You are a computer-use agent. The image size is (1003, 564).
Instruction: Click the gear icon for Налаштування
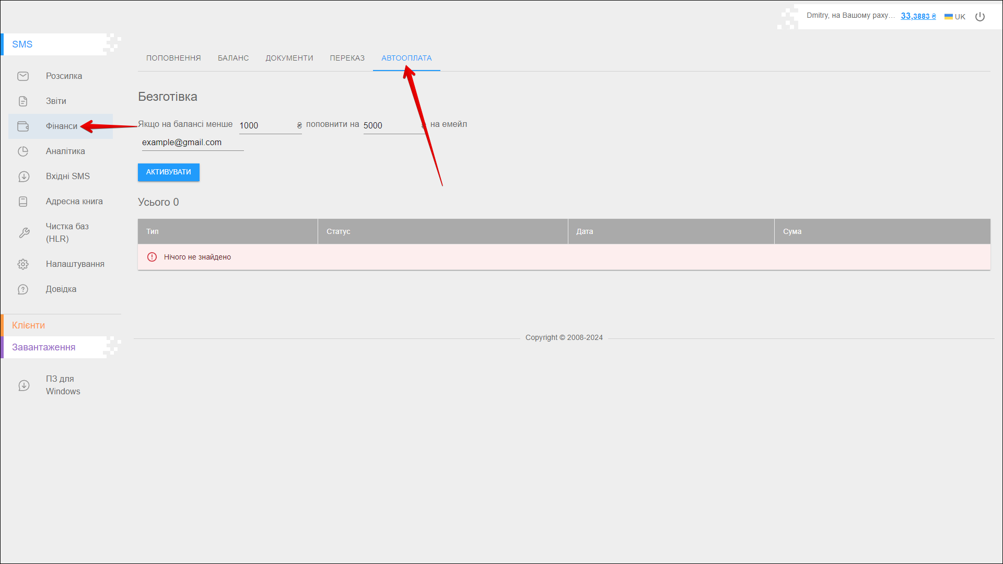click(23, 264)
